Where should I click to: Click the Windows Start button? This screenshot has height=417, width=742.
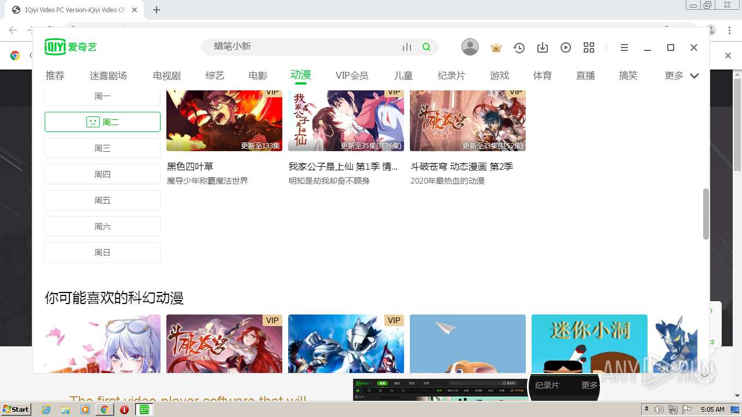tap(16, 409)
